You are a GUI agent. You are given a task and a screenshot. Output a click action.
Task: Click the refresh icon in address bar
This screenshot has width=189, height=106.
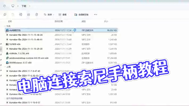tap(5, 6)
